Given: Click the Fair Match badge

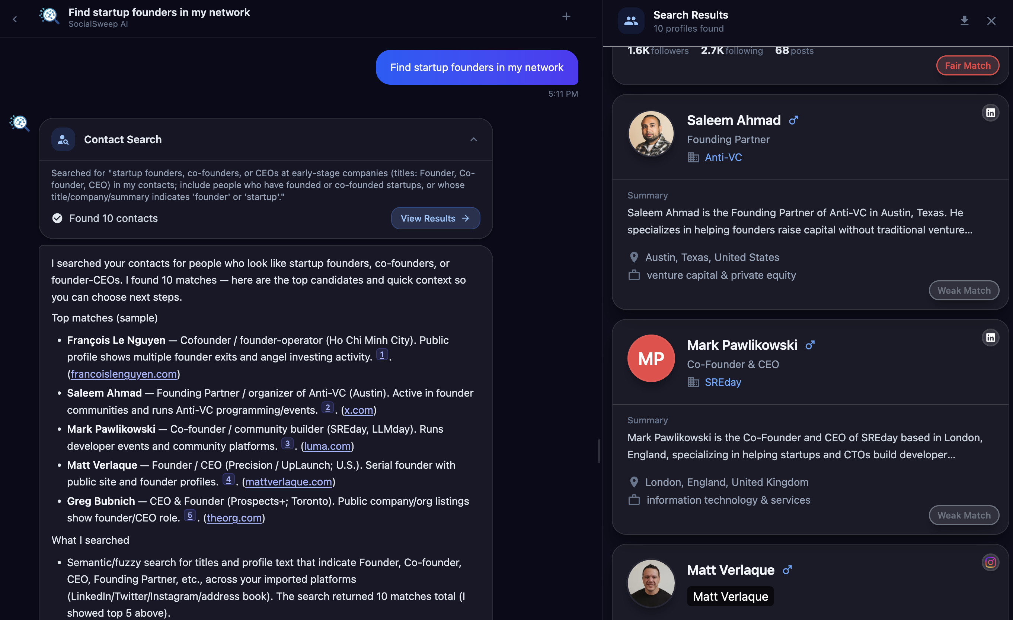Looking at the screenshot, I should click(967, 65).
